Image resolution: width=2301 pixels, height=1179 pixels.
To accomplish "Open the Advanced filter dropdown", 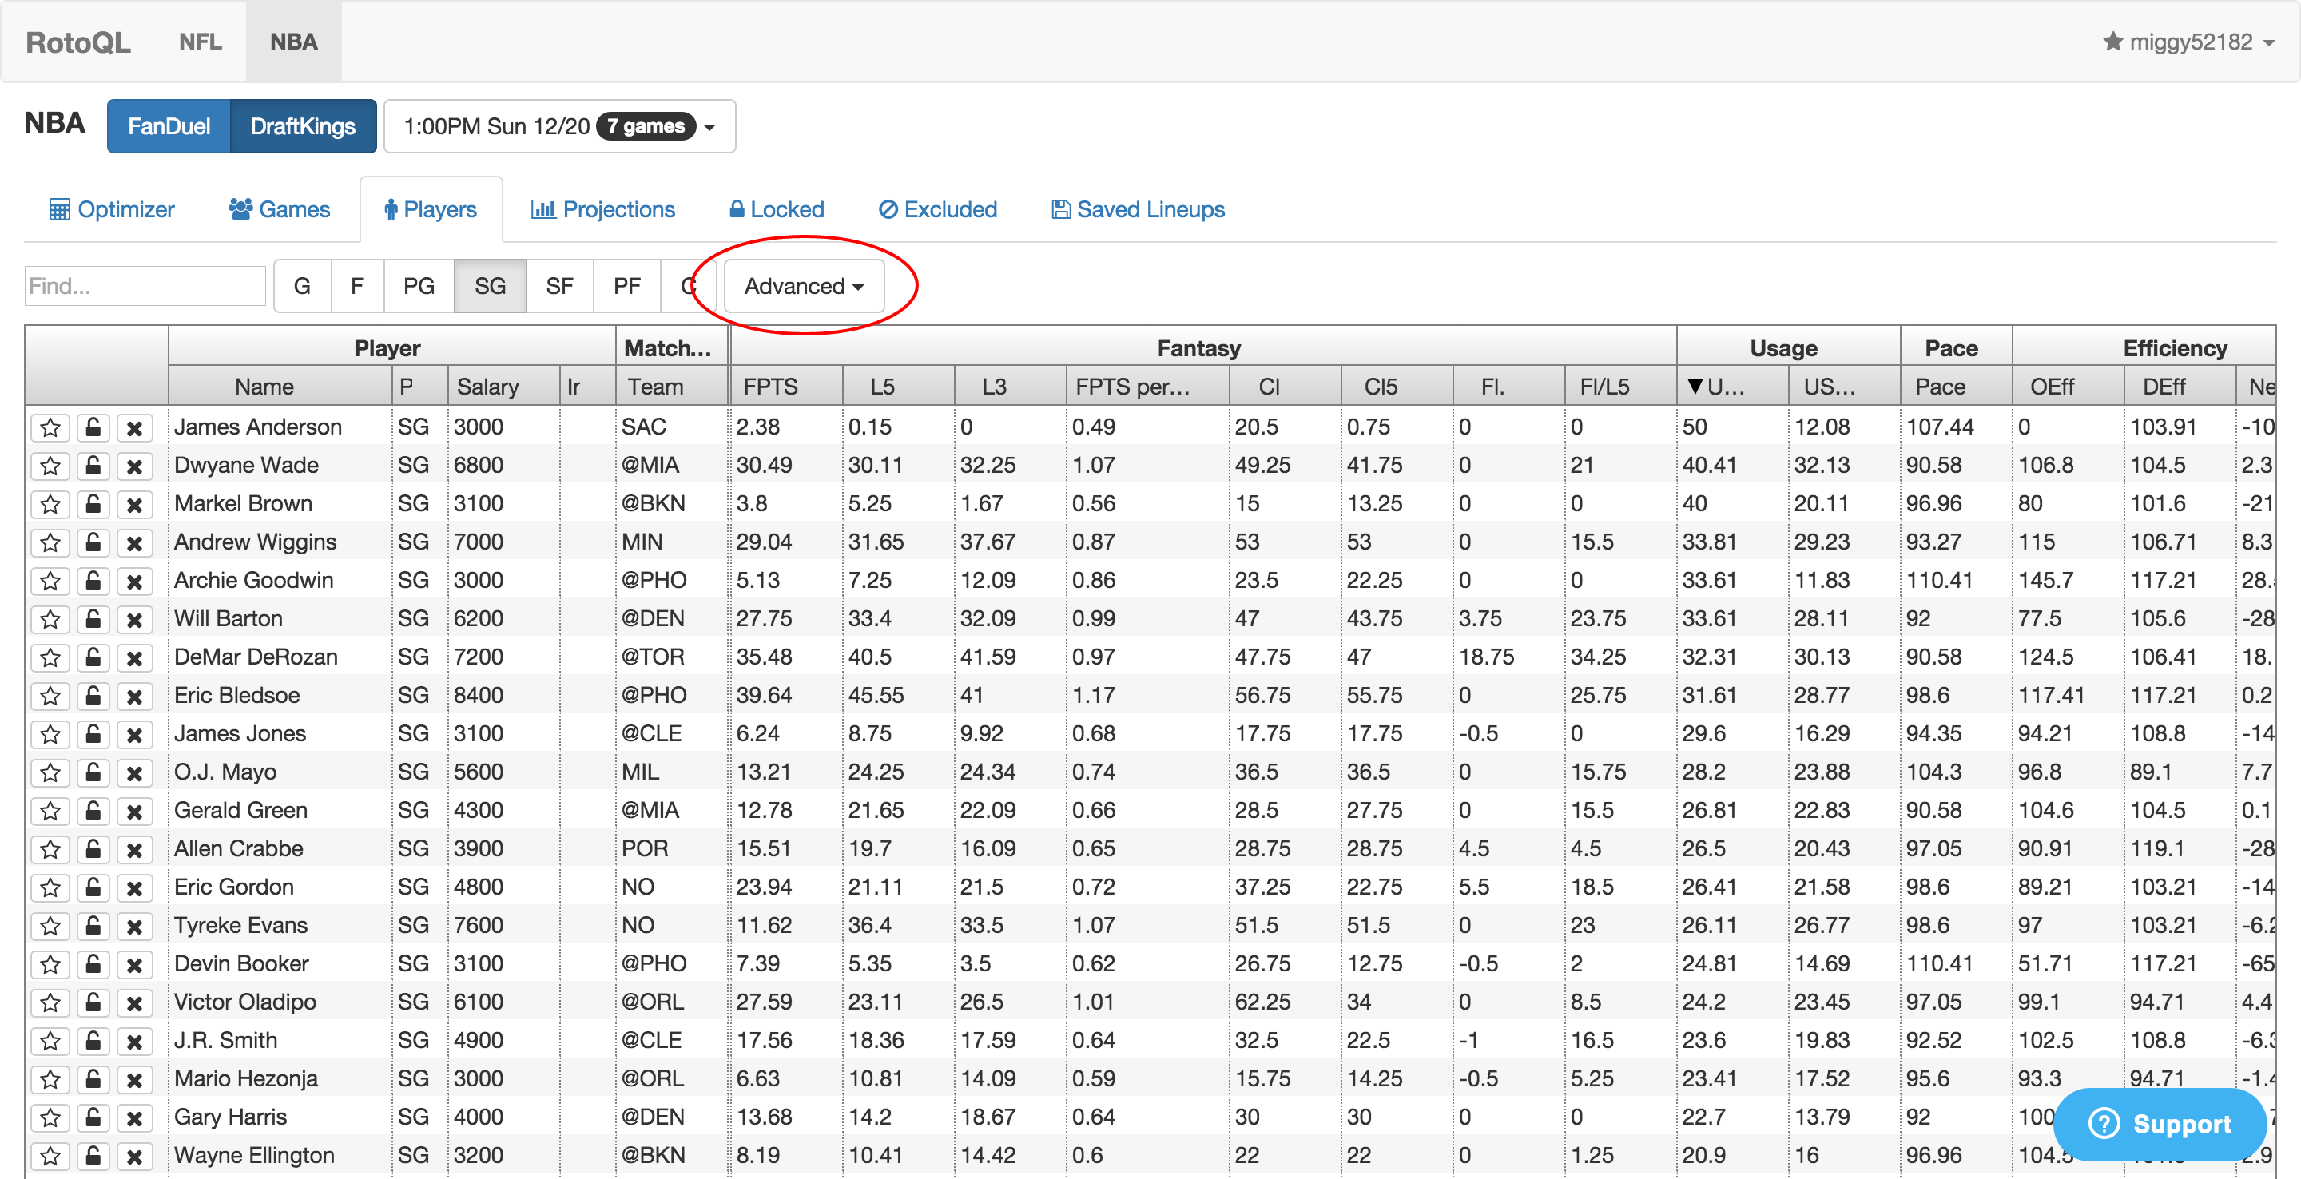I will 804,286.
